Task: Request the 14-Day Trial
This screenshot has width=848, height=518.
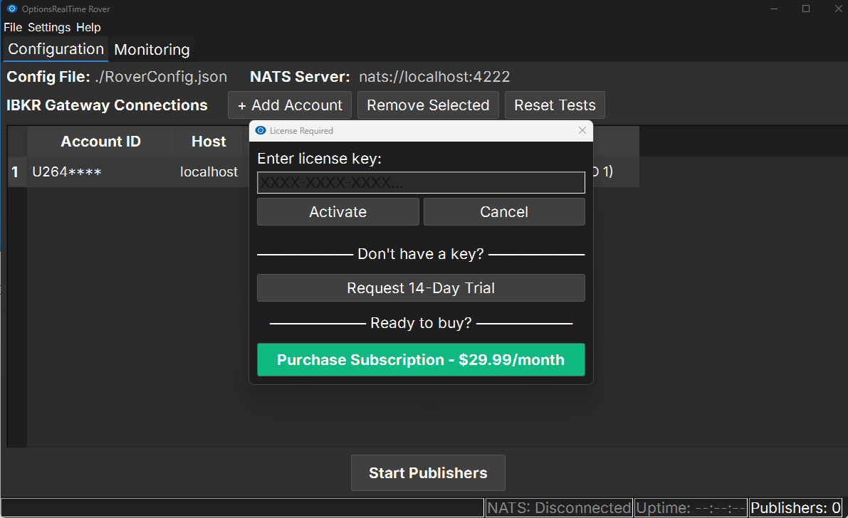Action: tap(421, 288)
